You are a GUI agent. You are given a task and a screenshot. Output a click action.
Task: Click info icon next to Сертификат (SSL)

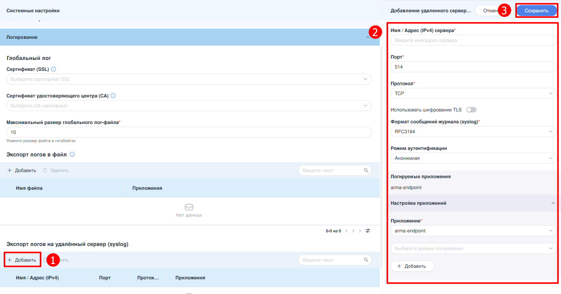(53, 69)
